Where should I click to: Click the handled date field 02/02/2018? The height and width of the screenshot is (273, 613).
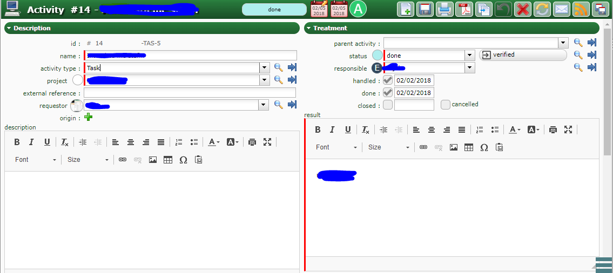[414, 80]
